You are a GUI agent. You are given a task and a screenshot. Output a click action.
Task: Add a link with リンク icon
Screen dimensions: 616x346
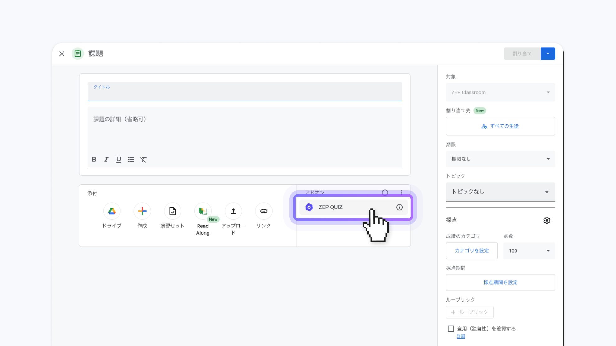pyautogui.click(x=264, y=211)
